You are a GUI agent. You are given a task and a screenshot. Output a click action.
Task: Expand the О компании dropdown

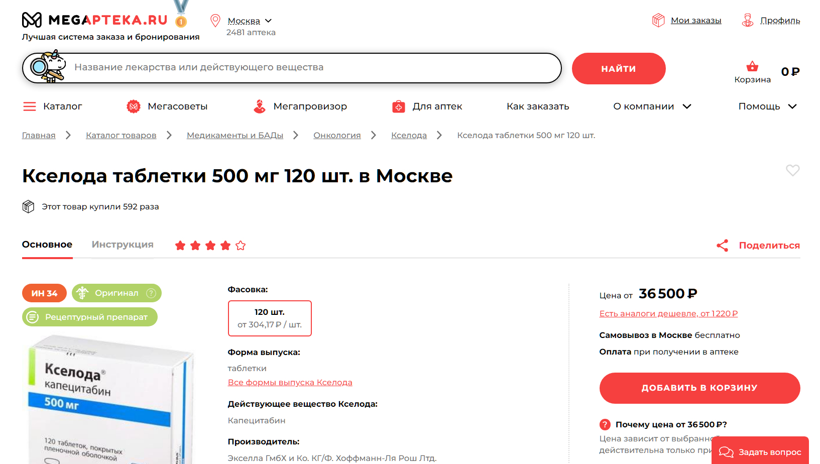(652, 106)
